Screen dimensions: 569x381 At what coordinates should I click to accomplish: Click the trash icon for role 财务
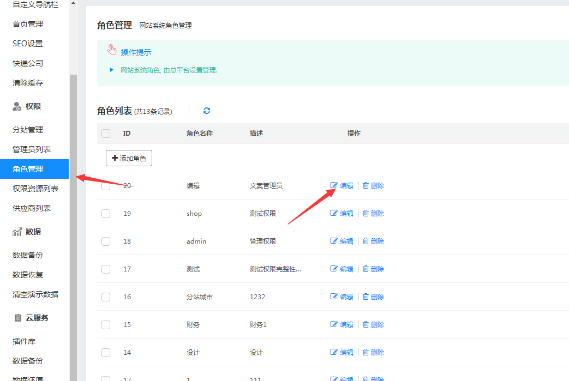366,325
